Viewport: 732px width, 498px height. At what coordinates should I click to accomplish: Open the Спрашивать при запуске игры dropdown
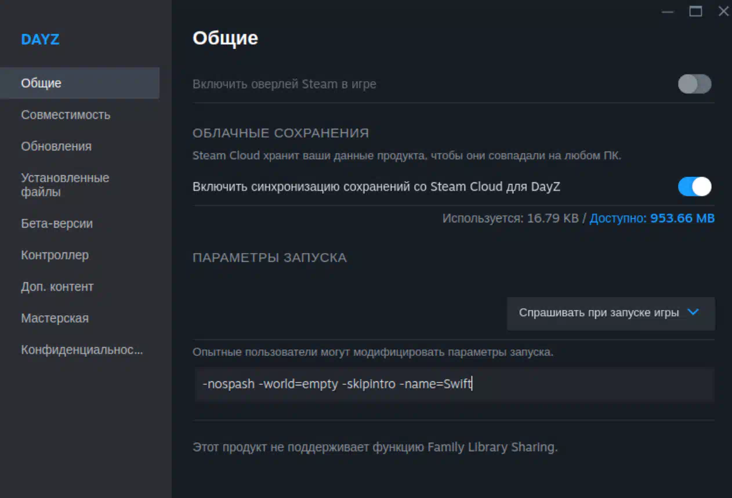(611, 313)
